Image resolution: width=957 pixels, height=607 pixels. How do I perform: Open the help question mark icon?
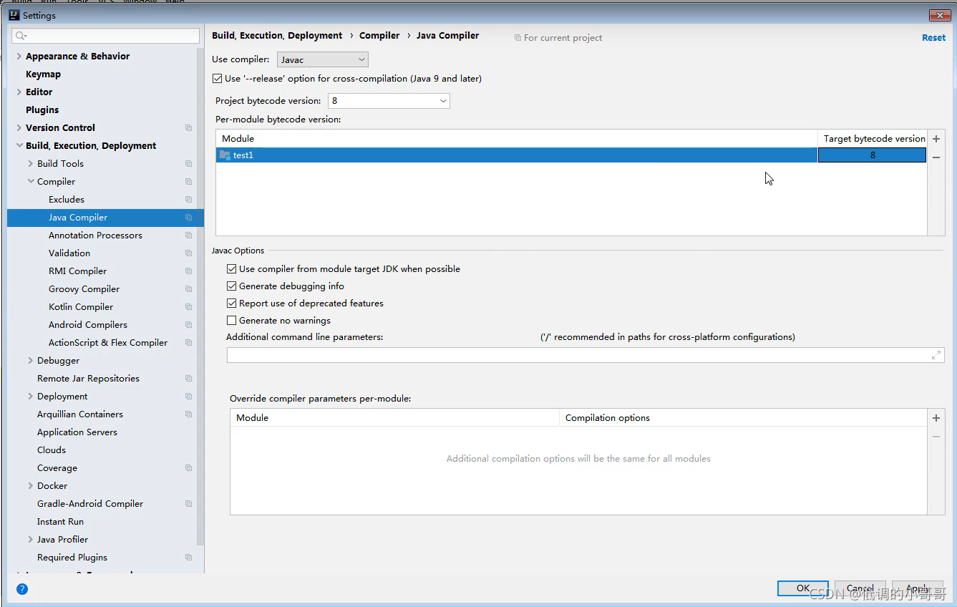[x=22, y=589]
